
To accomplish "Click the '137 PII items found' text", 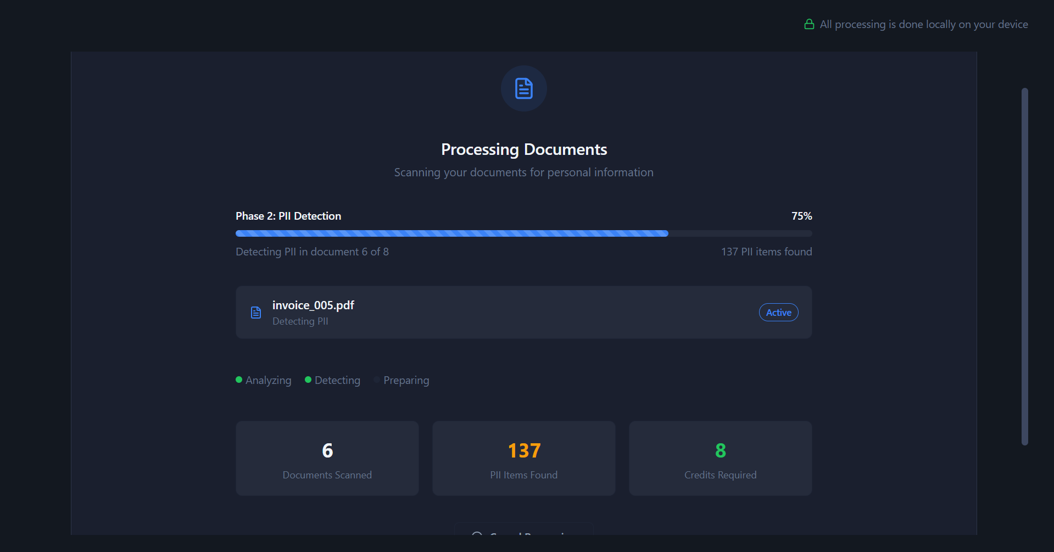I will coord(766,252).
